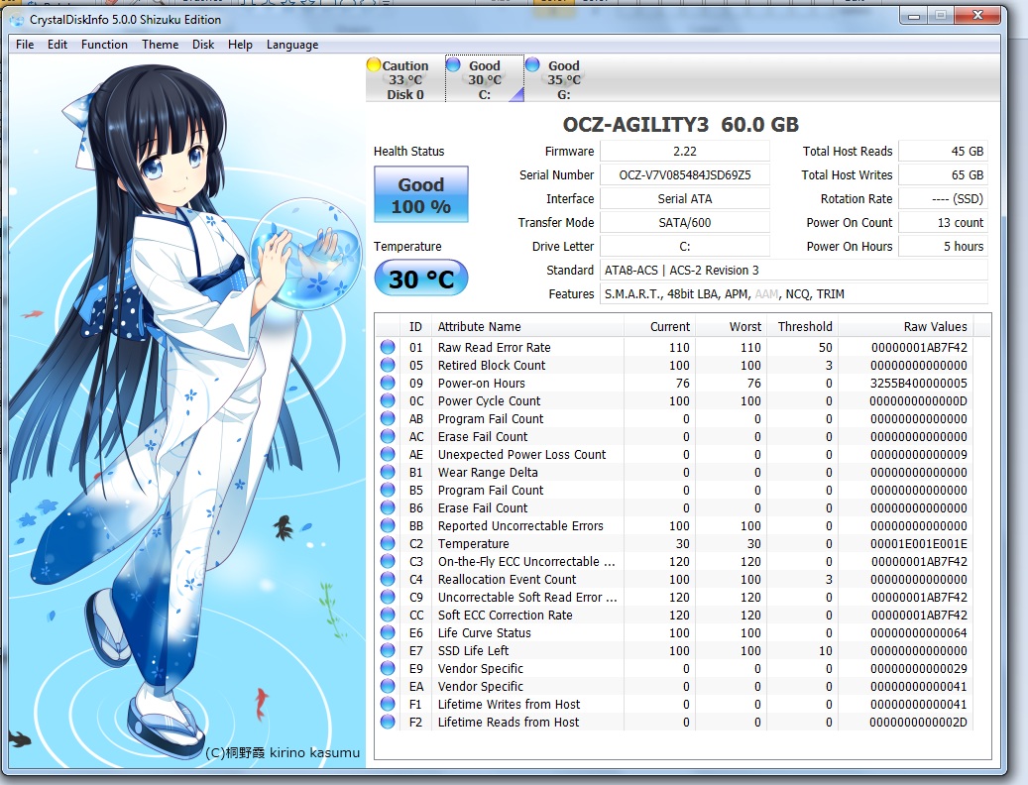Image resolution: width=1028 pixels, height=785 pixels.
Task: Click the CrystalDiskInfo title bar app icon
Action: click(x=17, y=20)
